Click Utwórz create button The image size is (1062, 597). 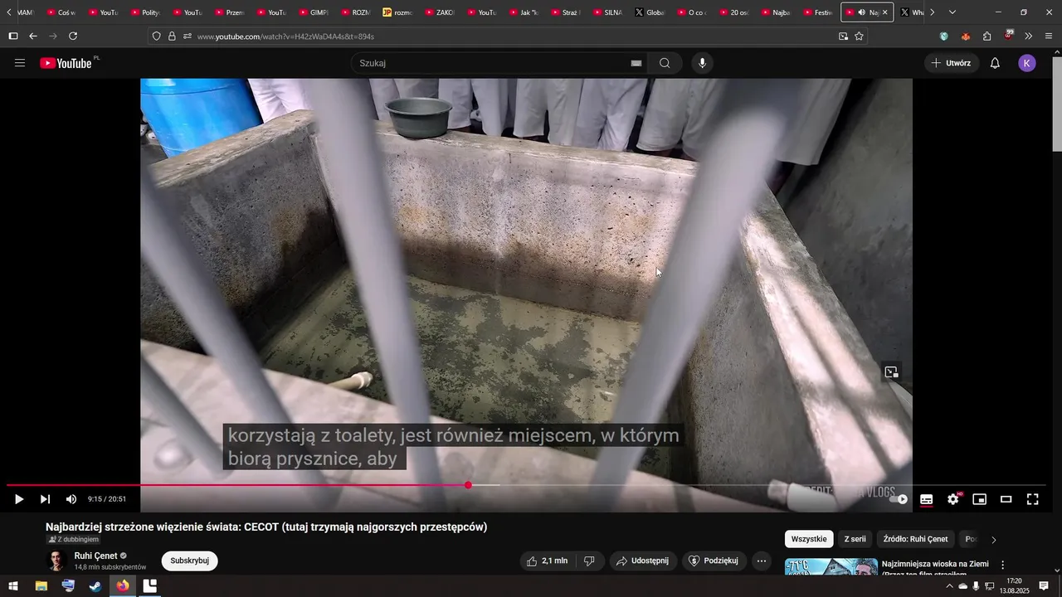click(x=951, y=63)
